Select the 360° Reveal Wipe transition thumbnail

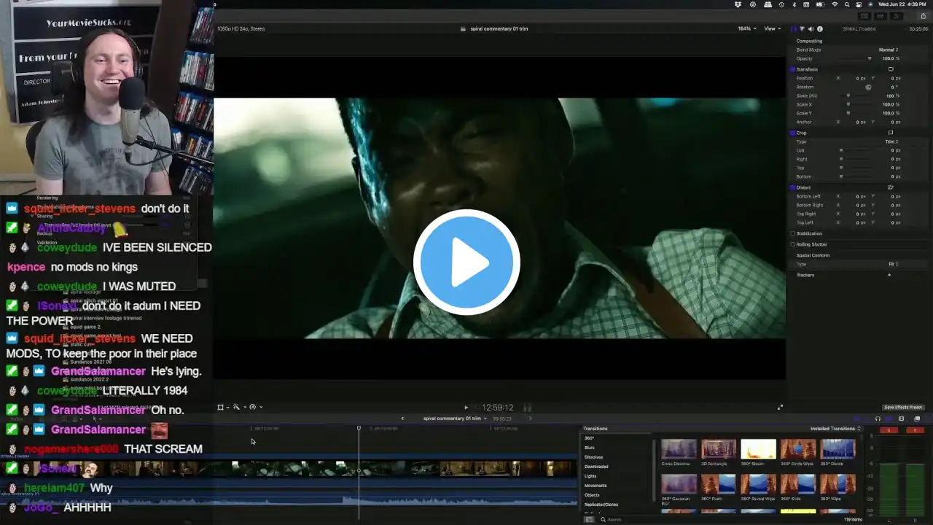pyautogui.click(x=758, y=484)
